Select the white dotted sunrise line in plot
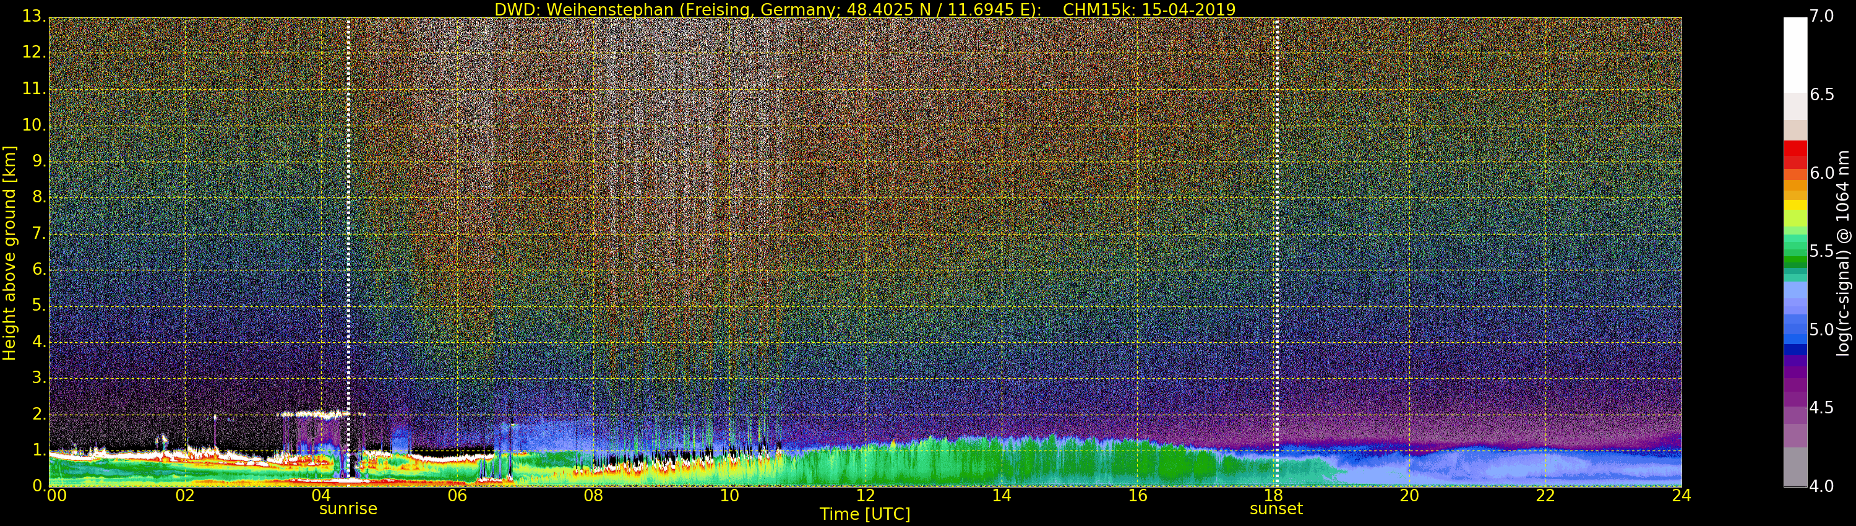Screen dimensions: 1856x526 pos(349,252)
